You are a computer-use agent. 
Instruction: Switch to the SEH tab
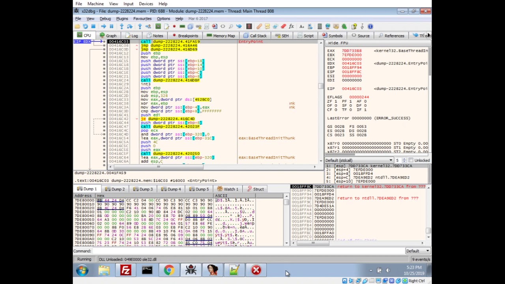click(282, 35)
